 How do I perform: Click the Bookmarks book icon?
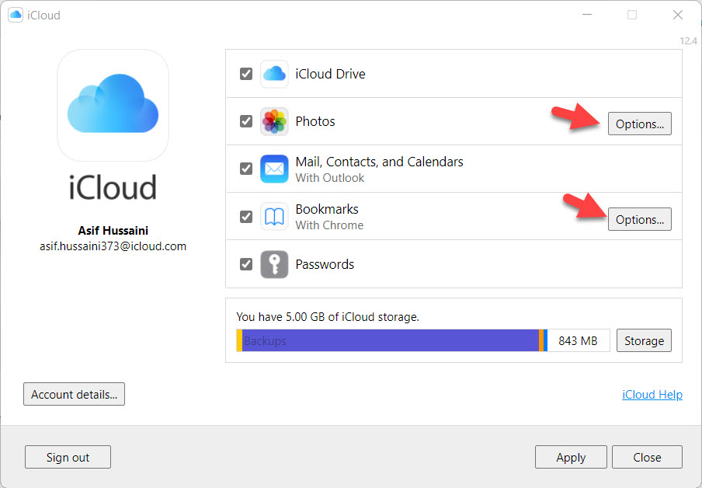tap(274, 217)
